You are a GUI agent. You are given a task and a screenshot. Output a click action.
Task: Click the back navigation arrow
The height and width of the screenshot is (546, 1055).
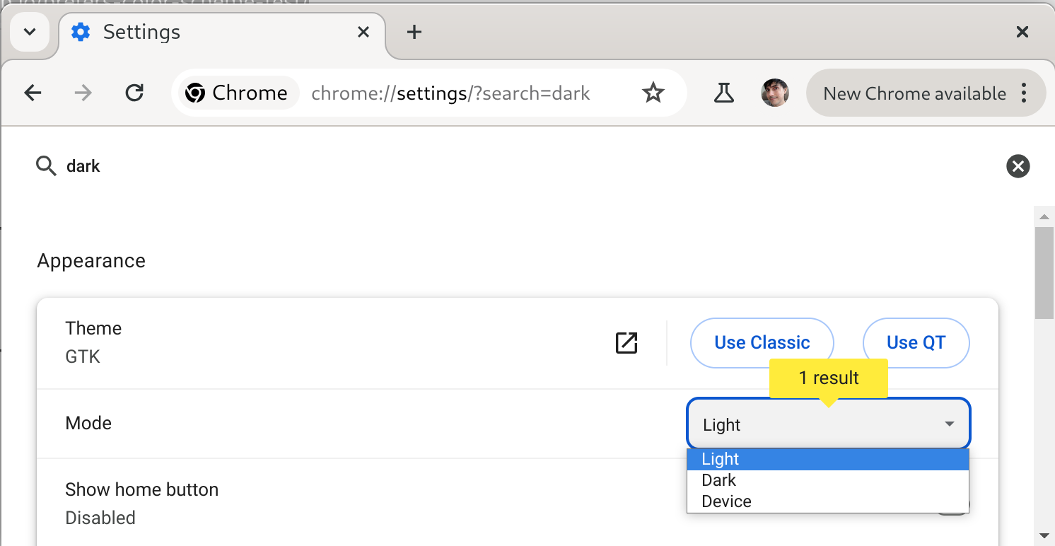(x=33, y=93)
